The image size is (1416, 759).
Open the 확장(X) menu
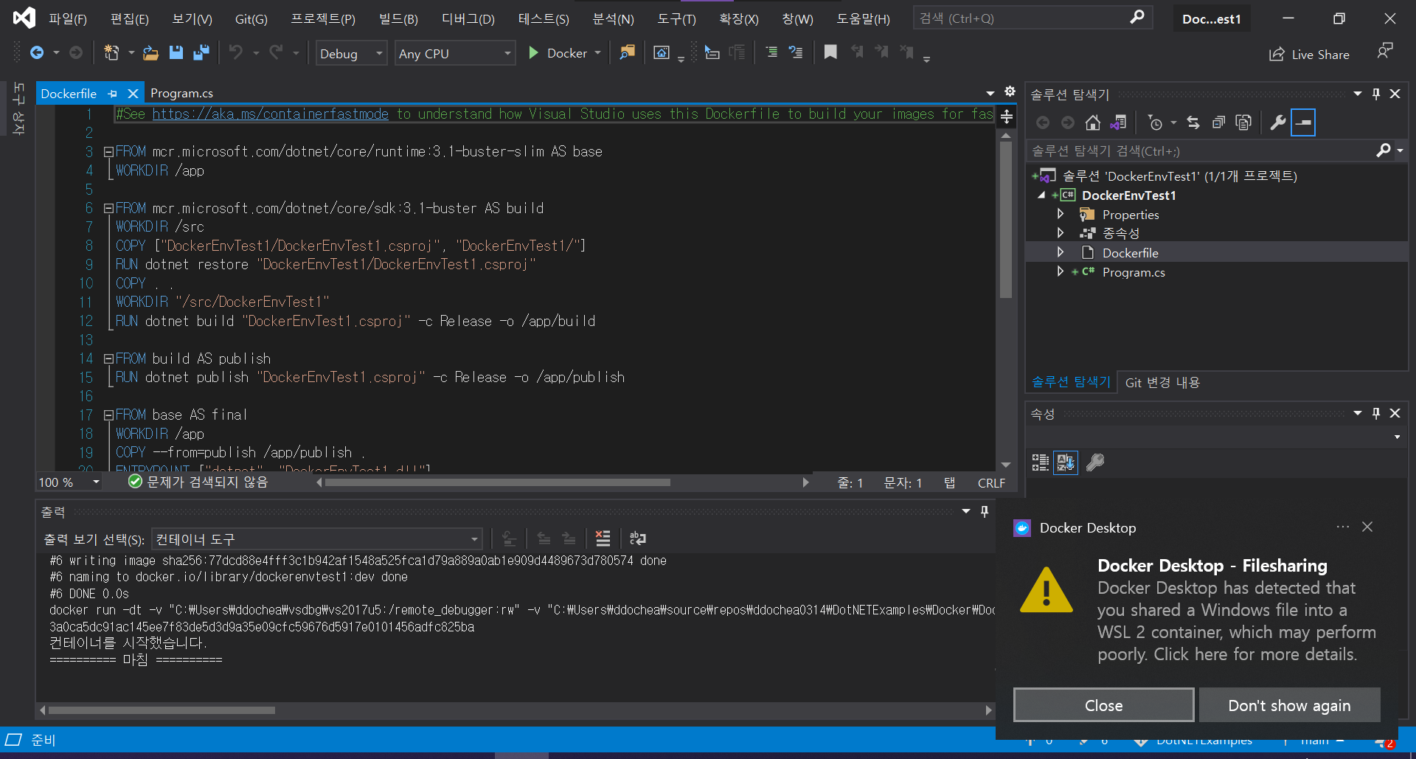tap(738, 18)
